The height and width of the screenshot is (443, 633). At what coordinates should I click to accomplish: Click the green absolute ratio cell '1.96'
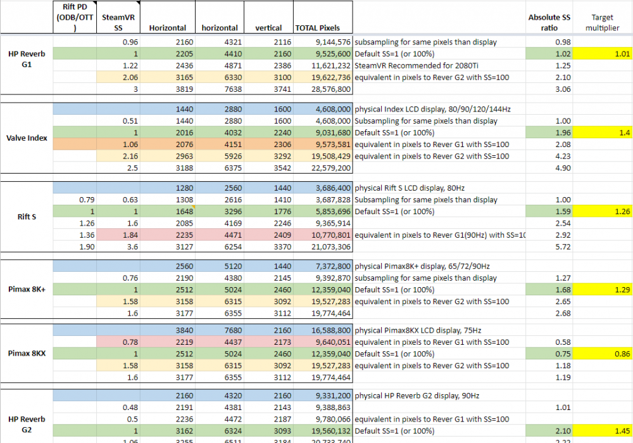pyautogui.click(x=549, y=132)
